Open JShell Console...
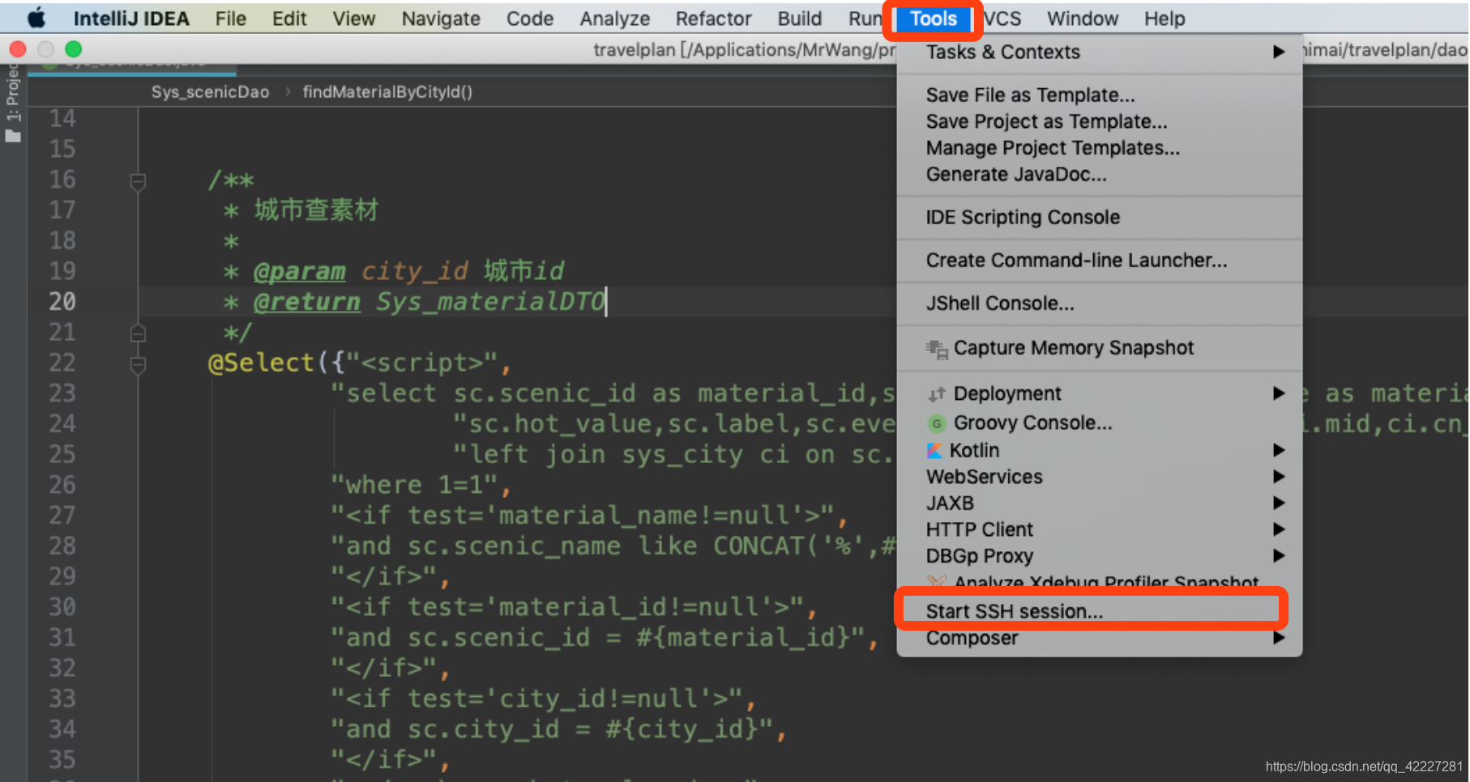Viewport: 1470px width, 782px height. 1100,304
